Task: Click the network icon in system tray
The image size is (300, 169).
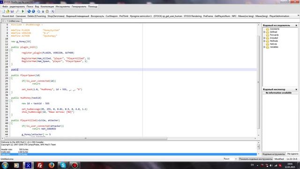Action: click(x=276, y=165)
